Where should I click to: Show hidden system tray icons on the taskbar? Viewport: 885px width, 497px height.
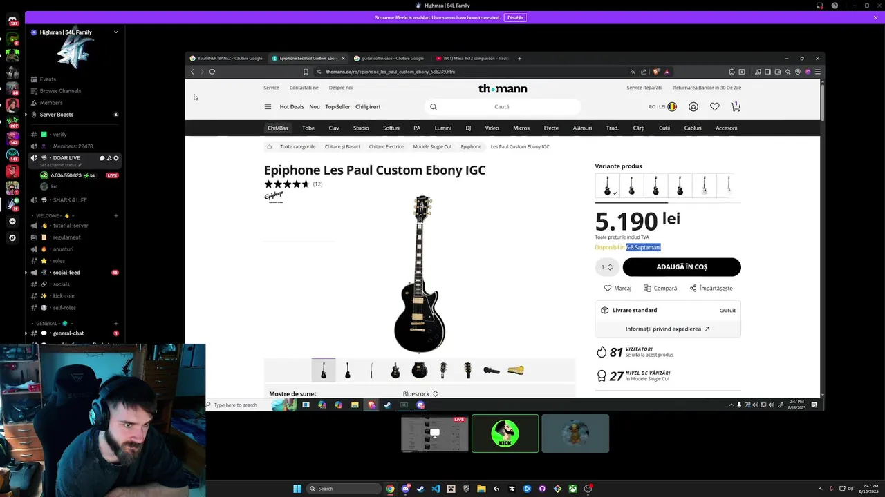[820, 489]
